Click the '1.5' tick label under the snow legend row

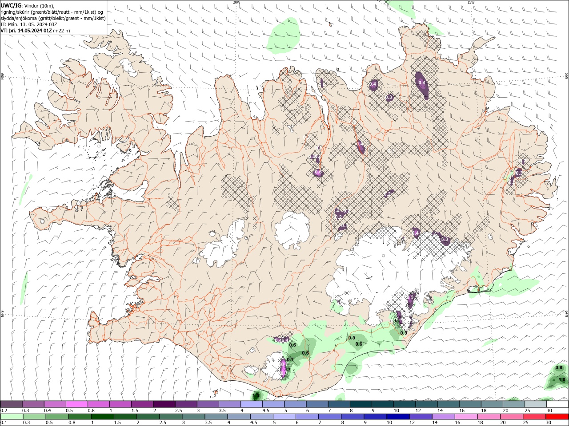click(x=135, y=410)
